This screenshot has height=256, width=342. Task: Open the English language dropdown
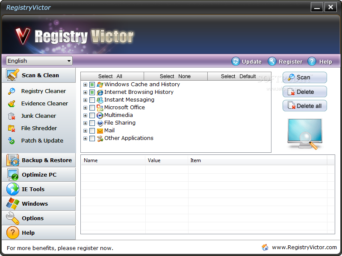pyautogui.click(x=39, y=61)
